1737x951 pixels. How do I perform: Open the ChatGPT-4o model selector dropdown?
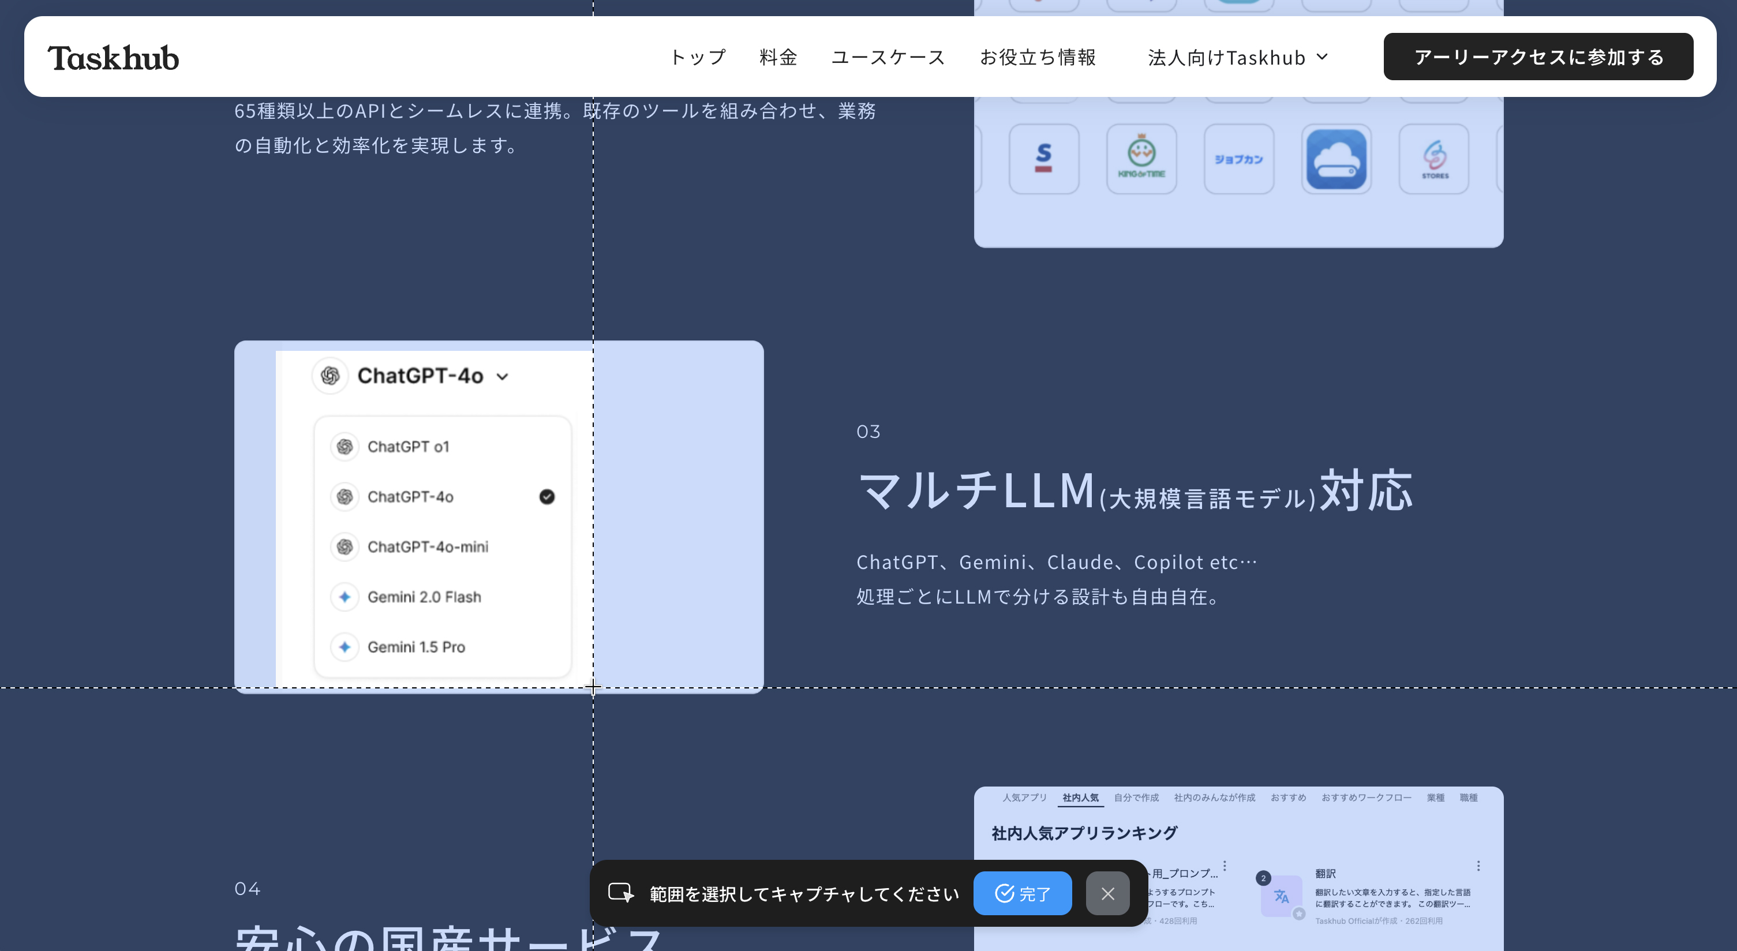point(411,376)
